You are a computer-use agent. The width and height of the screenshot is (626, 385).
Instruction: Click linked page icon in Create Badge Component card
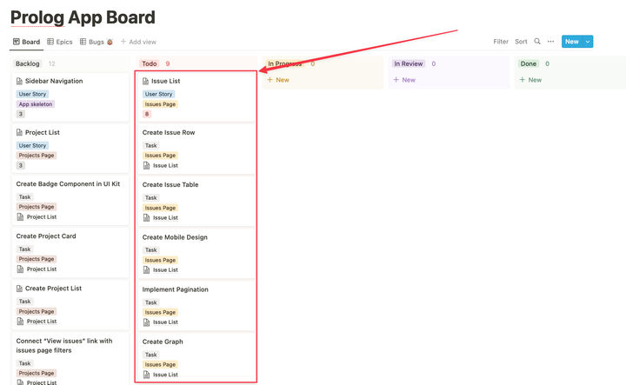pyautogui.click(x=20, y=217)
